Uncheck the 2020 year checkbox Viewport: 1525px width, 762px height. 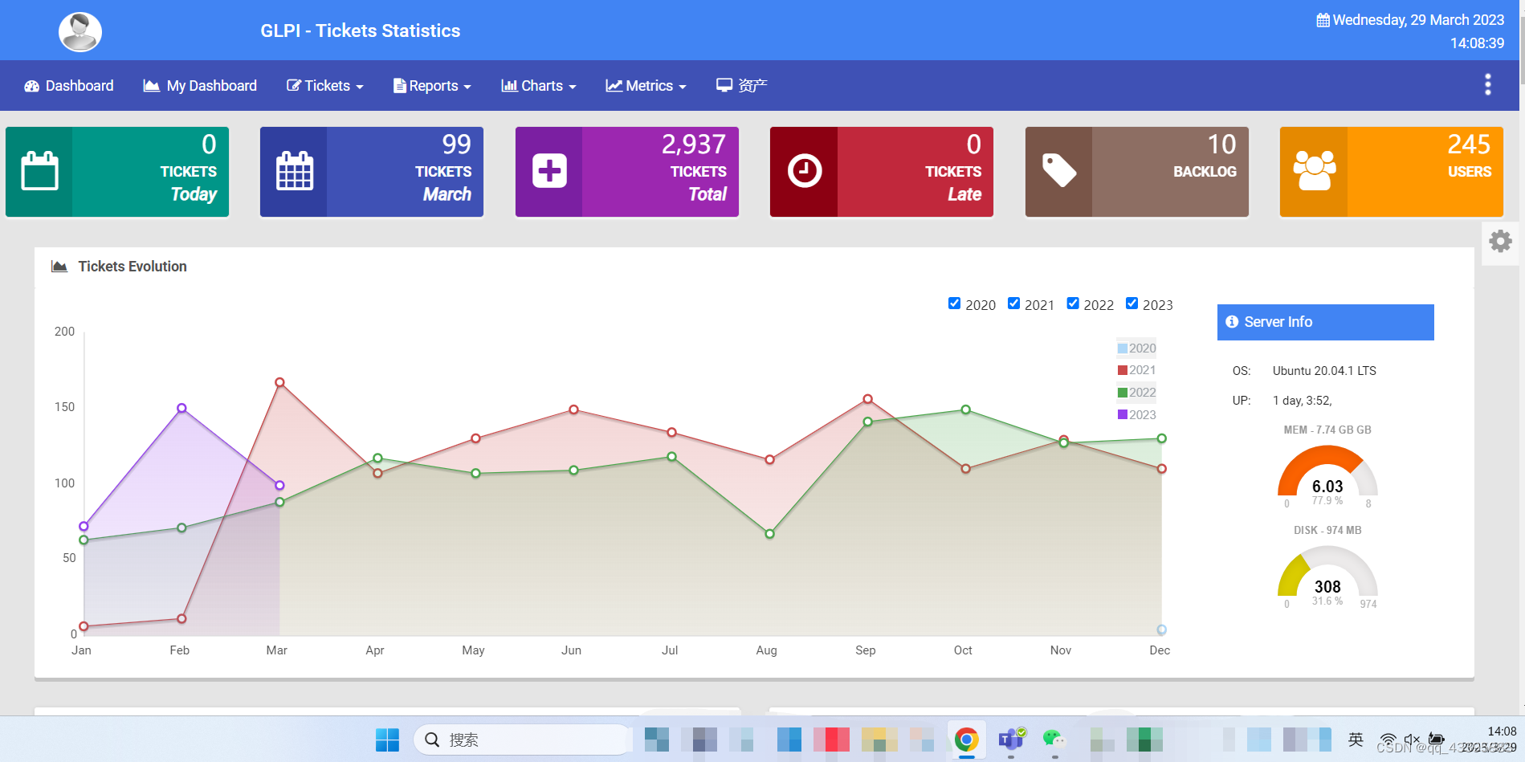pos(954,303)
